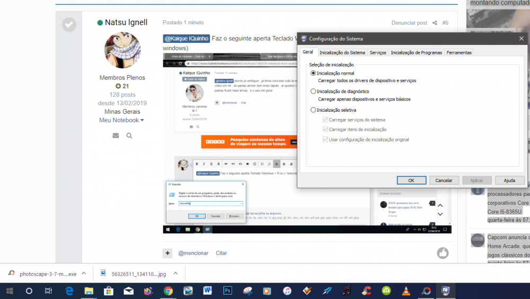Image resolution: width=530 pixels, height=299 pixels.
Task: Open Google Chrome from the taskbar
Action: pos(168,291)
